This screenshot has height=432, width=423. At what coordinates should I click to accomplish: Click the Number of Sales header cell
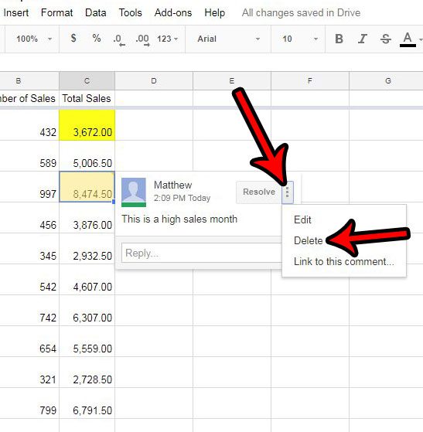29,98
